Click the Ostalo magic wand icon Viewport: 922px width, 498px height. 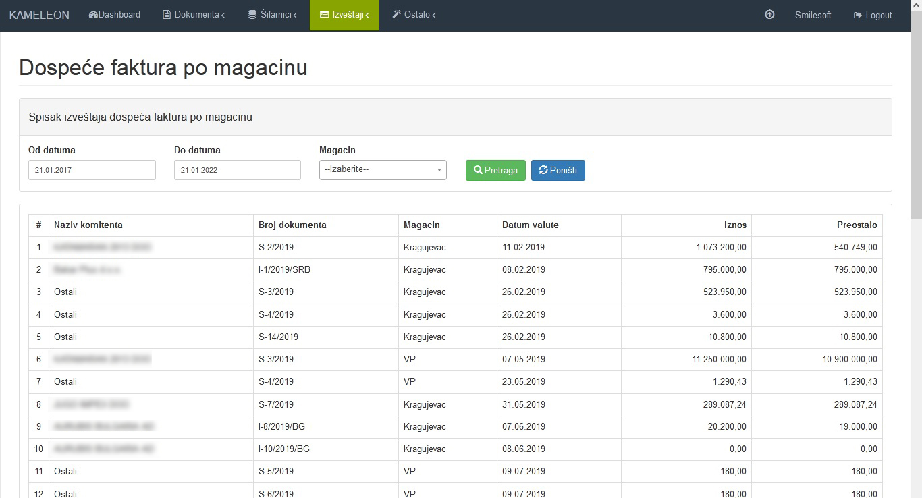click(397, 15)
